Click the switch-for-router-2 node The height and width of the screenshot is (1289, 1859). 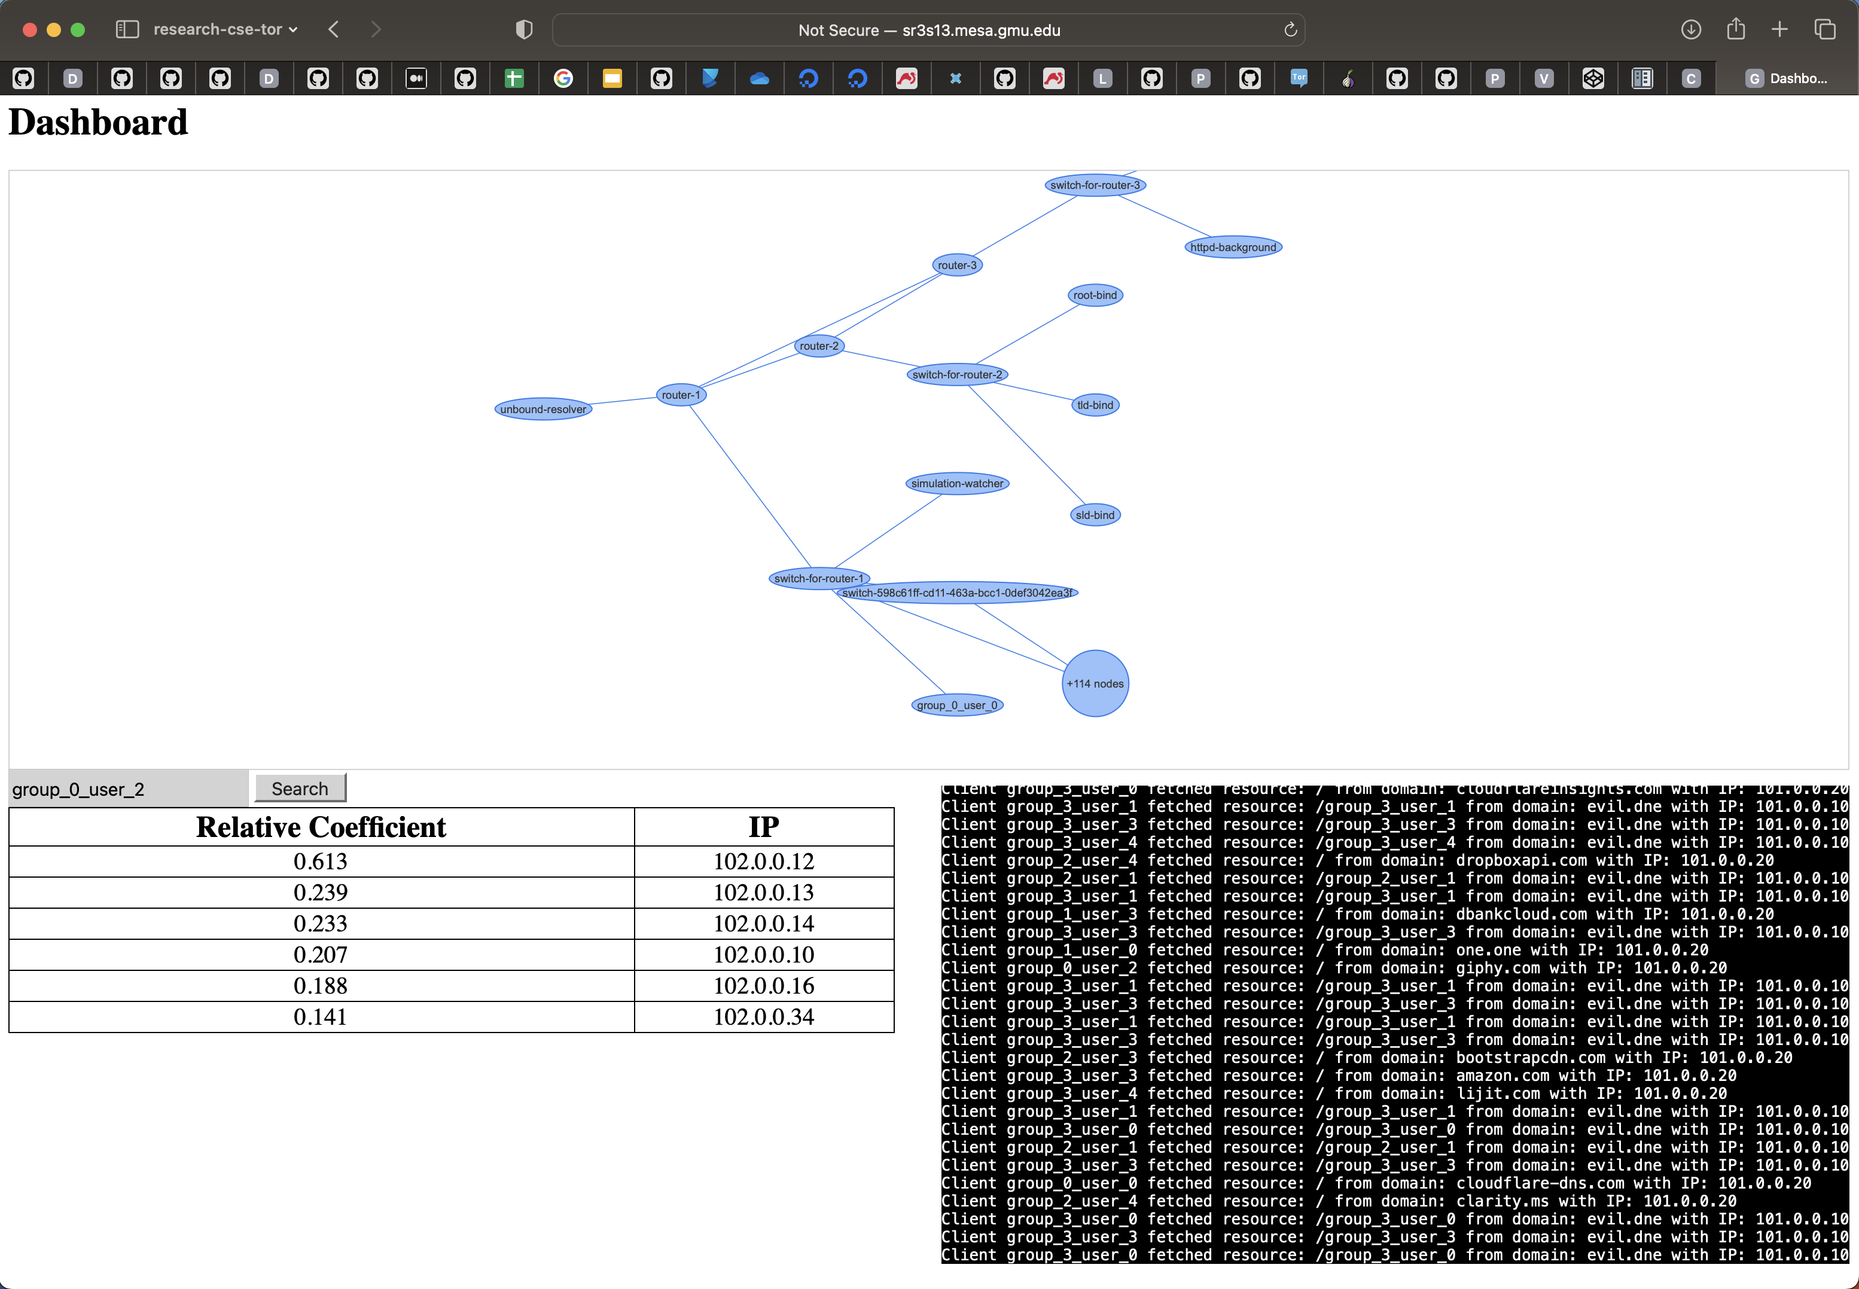click(x=958, y=375)
